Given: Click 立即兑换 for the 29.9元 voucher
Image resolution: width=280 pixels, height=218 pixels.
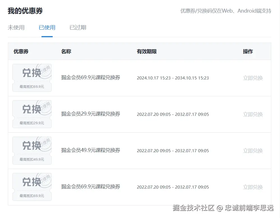Looking at the screenshot, I should [x=253, y=114].
